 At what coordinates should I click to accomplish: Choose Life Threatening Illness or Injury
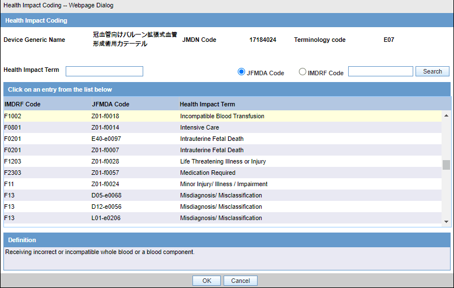pos(222,161)
